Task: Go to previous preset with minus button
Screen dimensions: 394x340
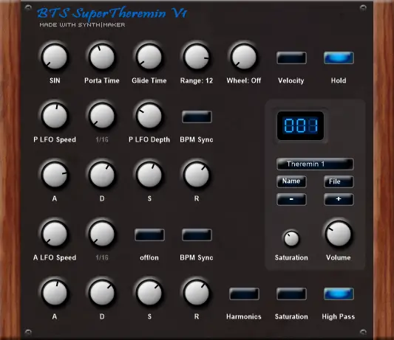Action: pyautogui.click(x=291, y=199)
